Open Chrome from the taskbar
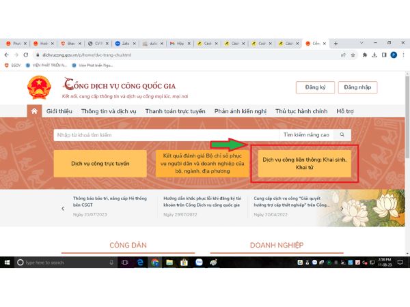 (155, 263)
